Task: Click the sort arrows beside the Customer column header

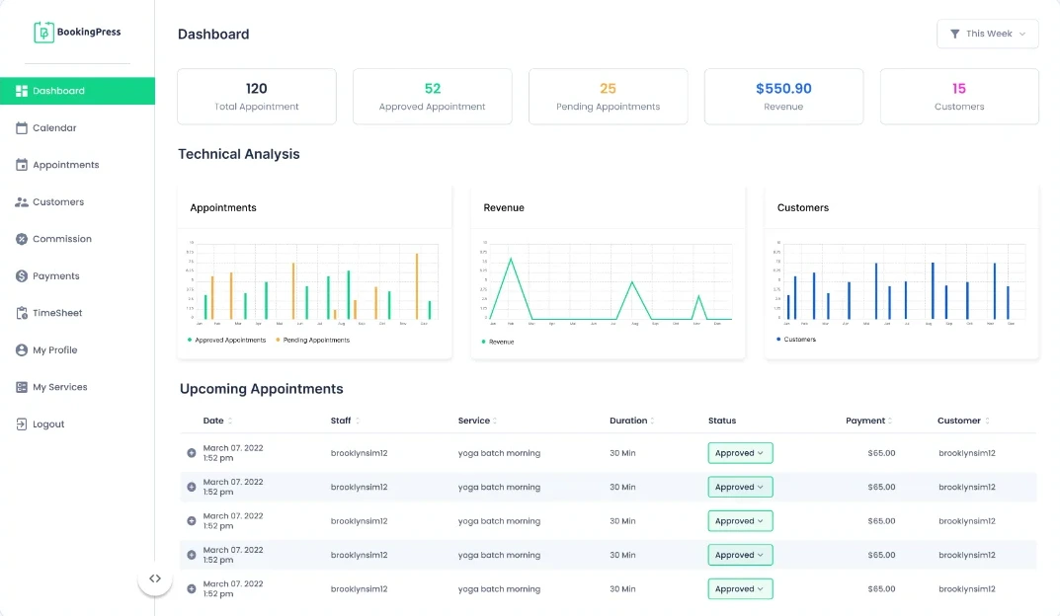Action: 987,421
